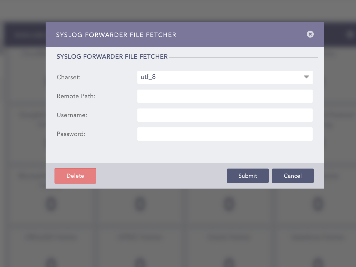Click the dialog title bar text

click(116, 35)
